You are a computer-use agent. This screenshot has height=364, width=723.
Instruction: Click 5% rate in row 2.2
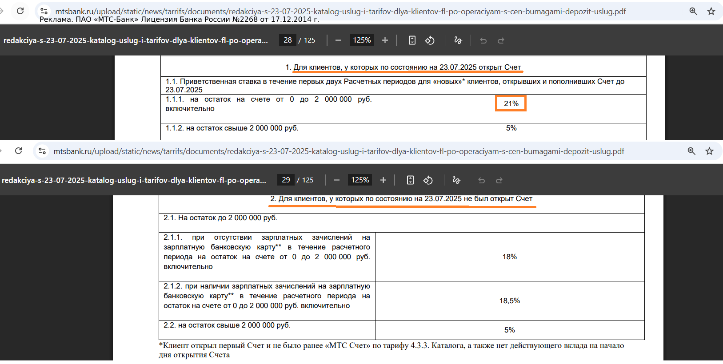point(510,330)
